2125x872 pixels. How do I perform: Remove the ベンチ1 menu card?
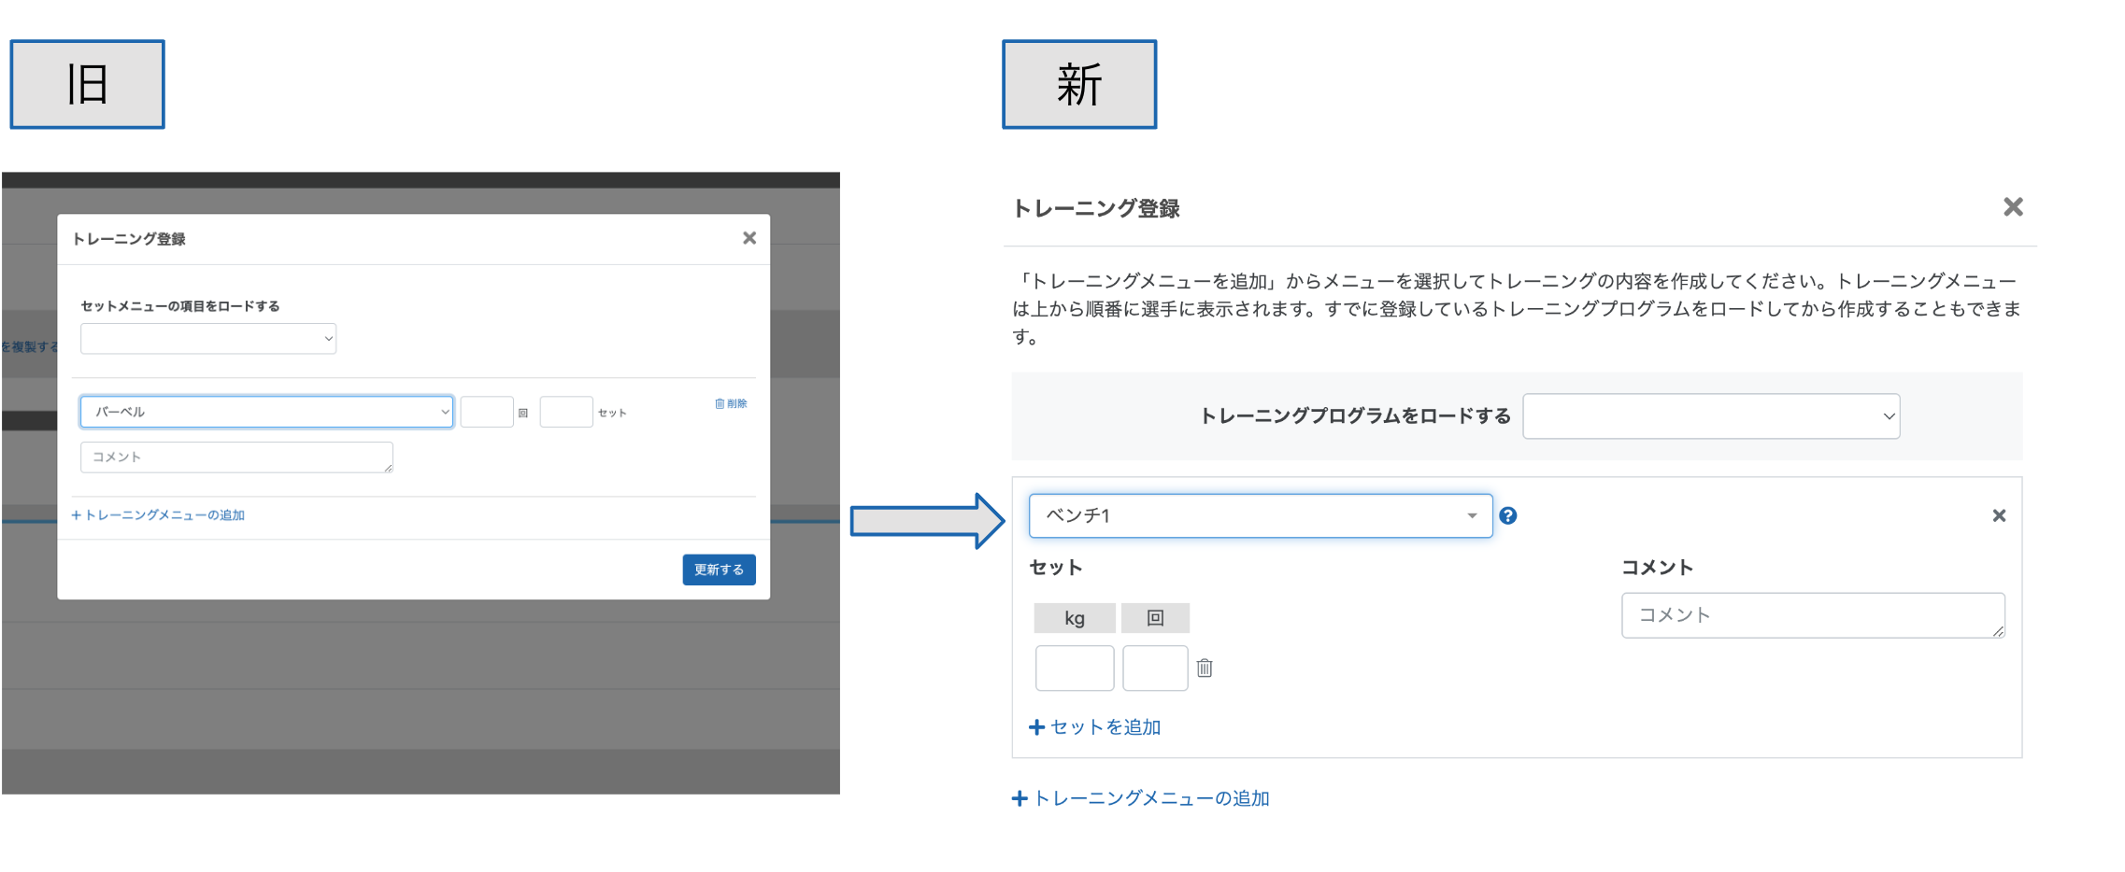click(x=1999, y=515)
